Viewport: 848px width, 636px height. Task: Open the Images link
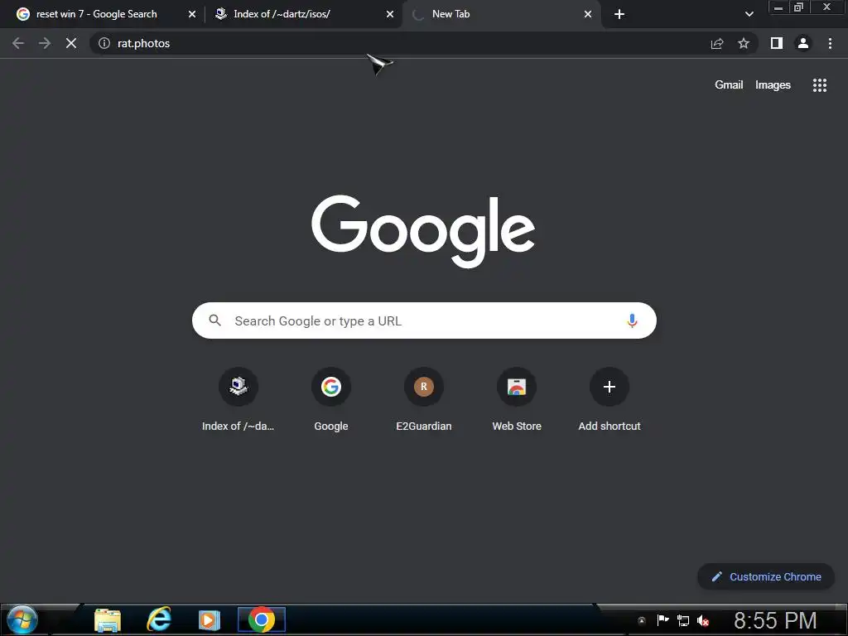[x=773, y=85]
